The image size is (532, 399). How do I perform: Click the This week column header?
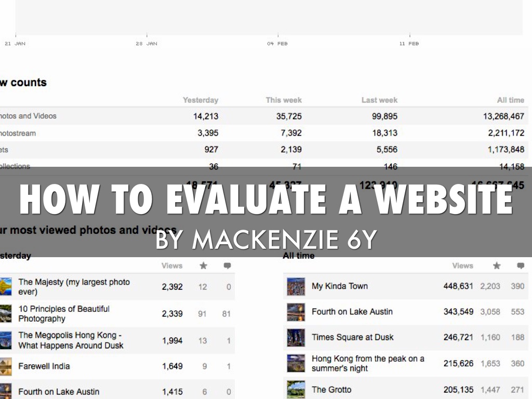coord(283,100)
